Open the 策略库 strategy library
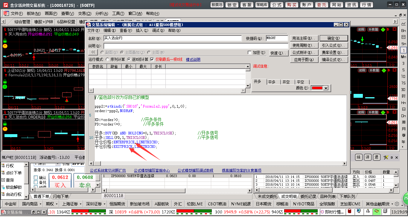This screenshot has width=408, height=217. pos(262,5)
